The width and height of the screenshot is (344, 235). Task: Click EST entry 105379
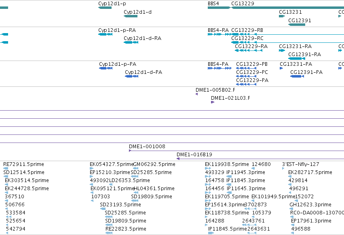point(253,217)
